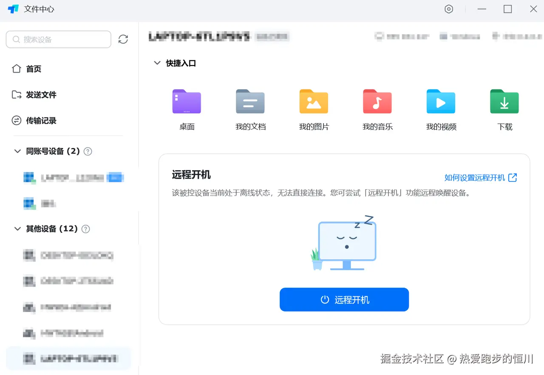This screenshot has height=375, width=544.
Task: Collapse the 快捷入口 section
Action: click(157, 63)
